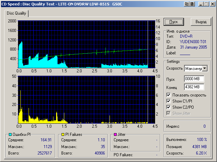The image size is (217, 162).
Task: Open the Скорость speed dropdown arrow
Action: (x=205, y=69)
